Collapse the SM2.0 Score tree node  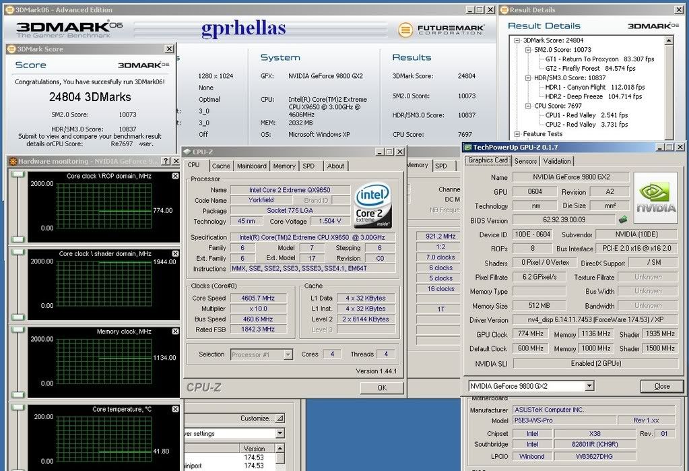528,50
